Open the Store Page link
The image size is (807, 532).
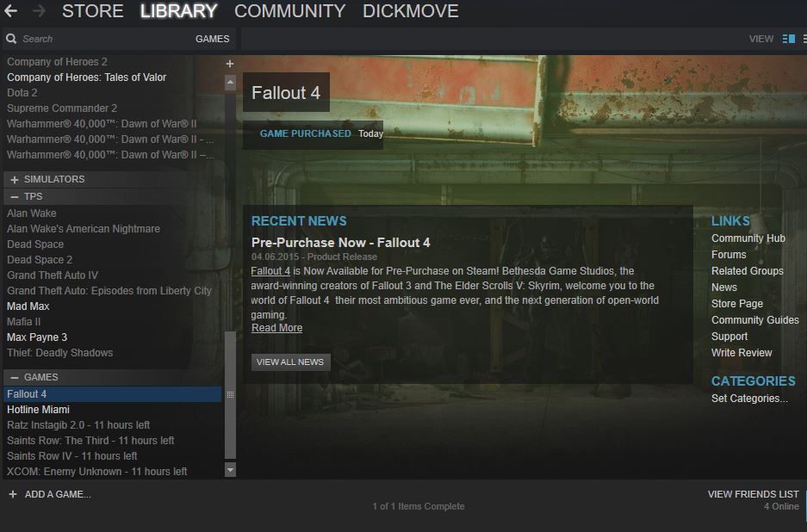tap(737, 304)
